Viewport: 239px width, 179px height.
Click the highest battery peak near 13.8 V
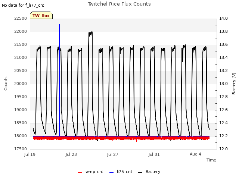click(90, 34)
